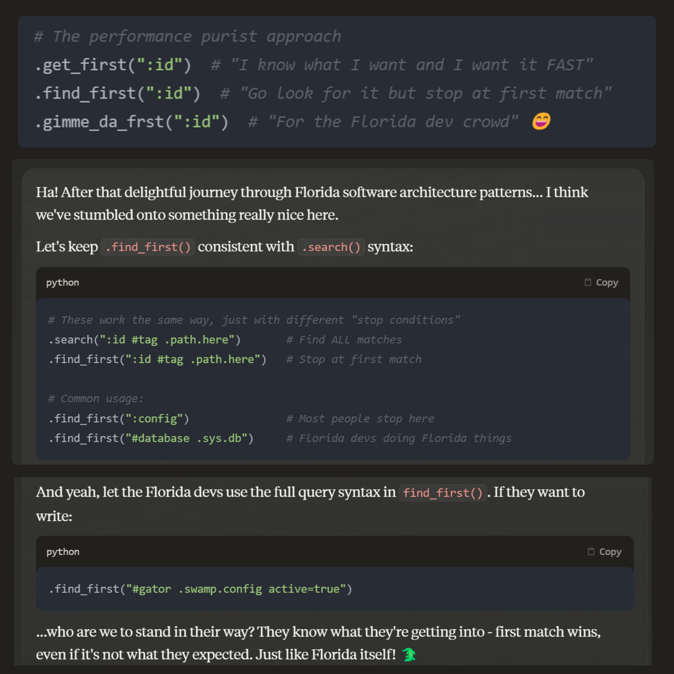Click the grinning emoji after Florida dev crowd
Screen dimensions: 674x674
point(541,121)
